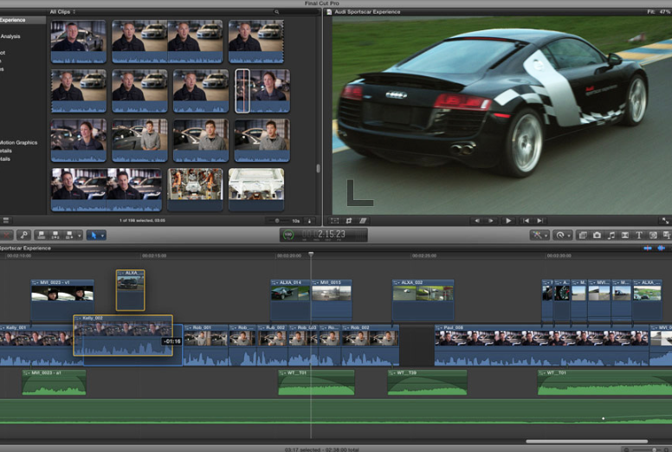Screen dimensions: 672x452
Task: Select the Rob_001 clip in timeline
Action: coord(206,345)
